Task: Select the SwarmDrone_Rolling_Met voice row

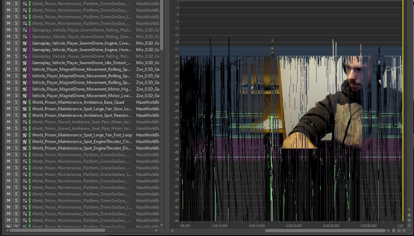Action: pyautogui.click(x=81, y=56)
